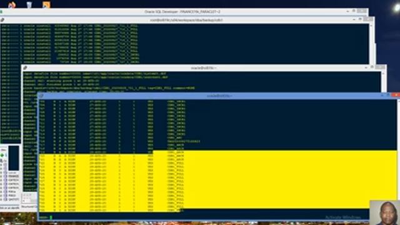Open the flame-colored desktop icon left of Recycle Bin

coord(12,4)
